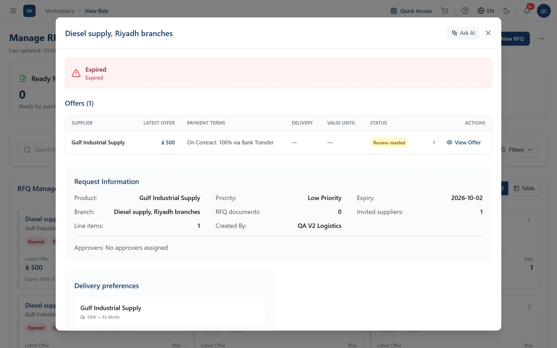Click the Low Priority value
Viewport: 557px width, 348px height.
pyautogui.click(x=324, y=198)
